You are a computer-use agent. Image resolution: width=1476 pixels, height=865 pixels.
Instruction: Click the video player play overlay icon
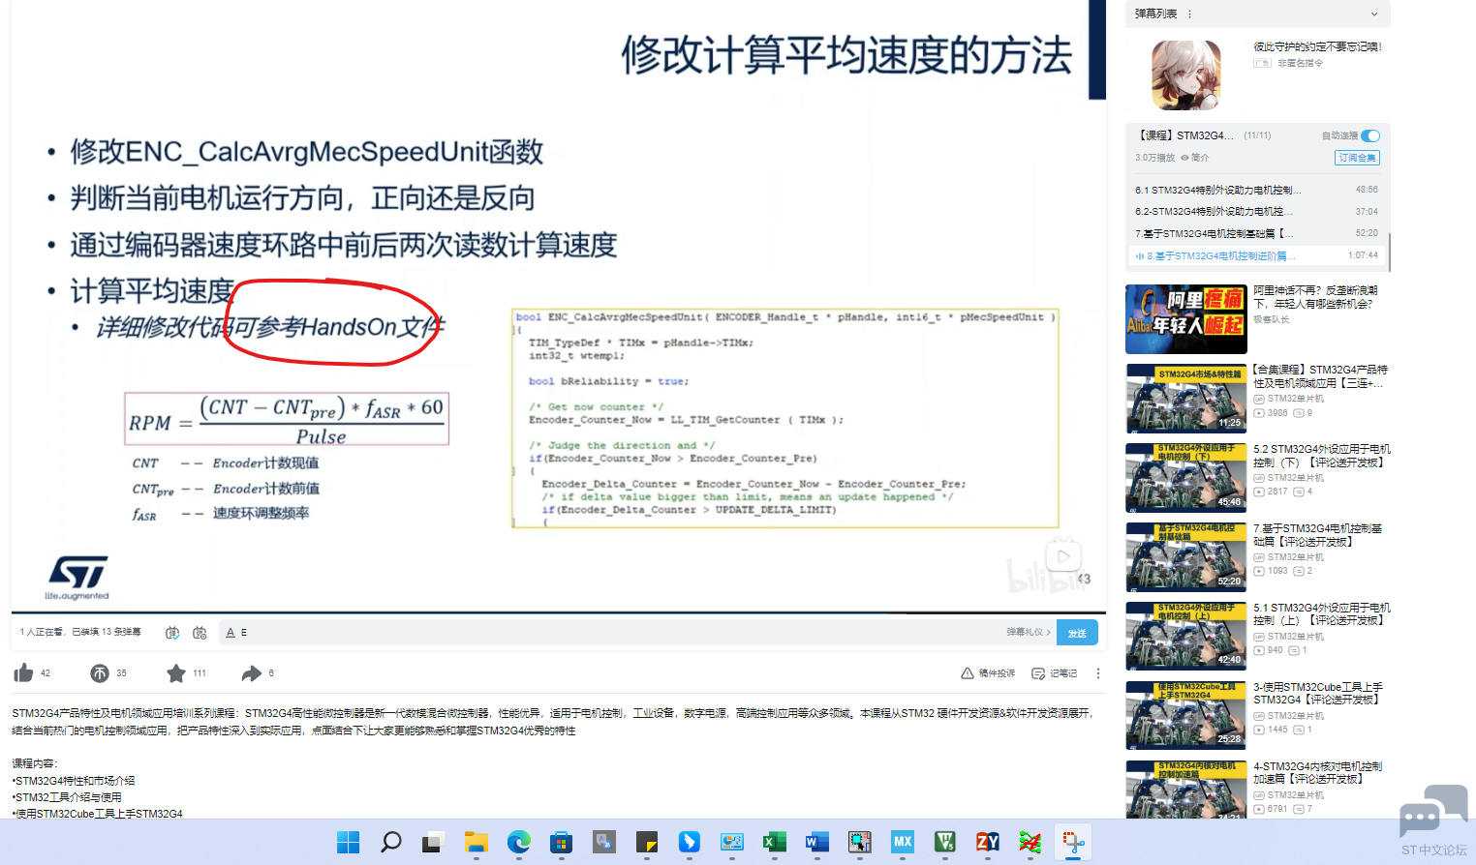pyautogui.click(x=1063, y=556)
